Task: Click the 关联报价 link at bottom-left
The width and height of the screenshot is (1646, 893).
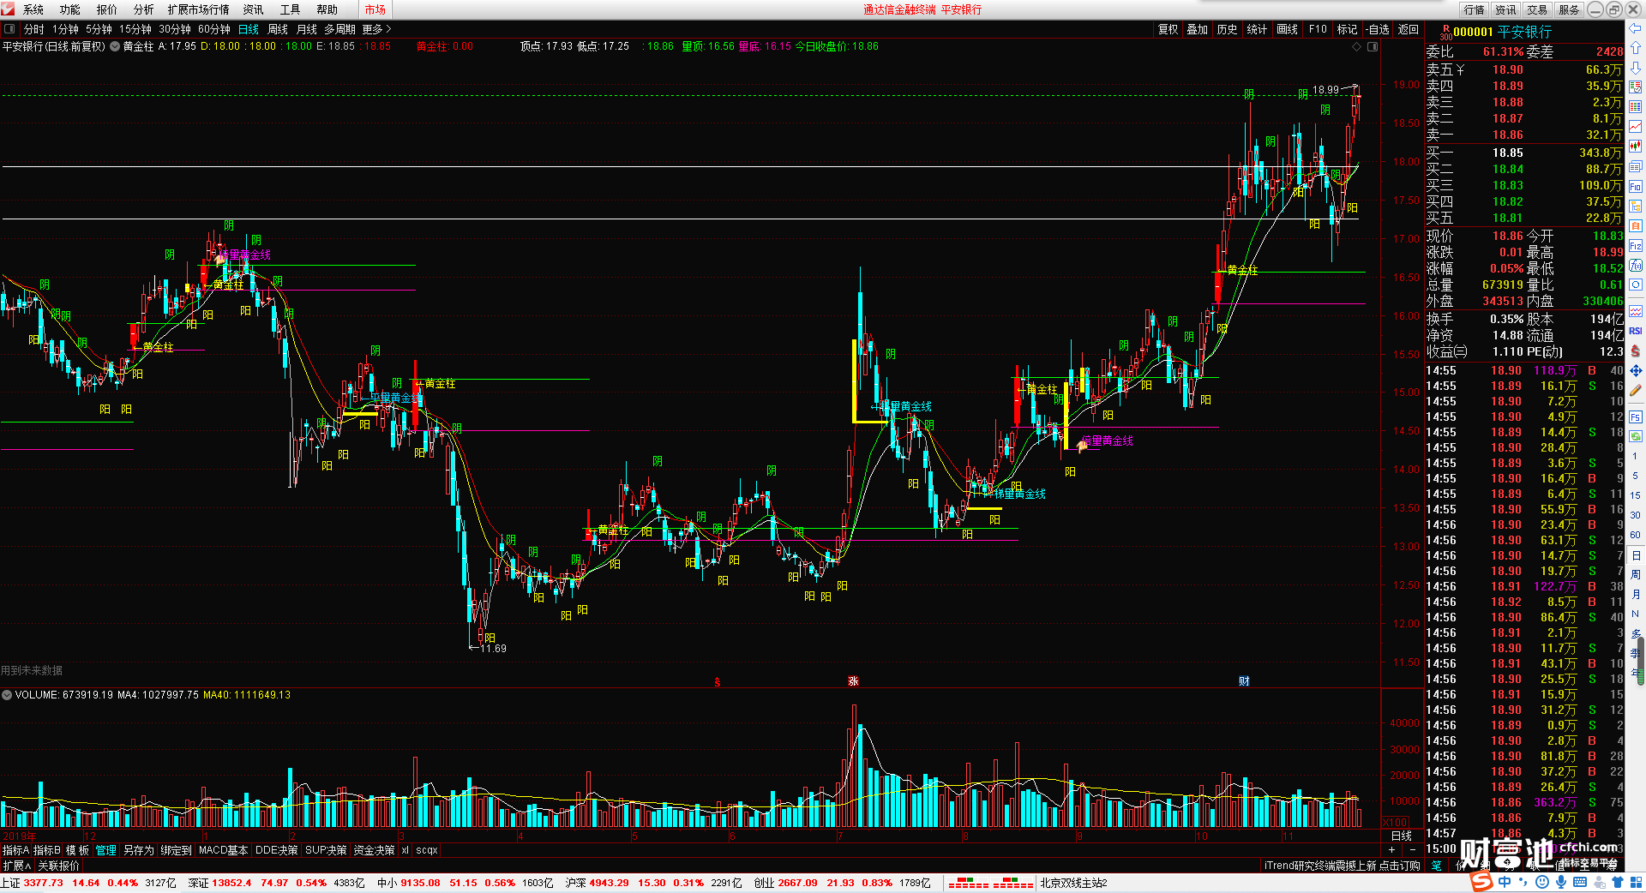Action: pyautogui.click(x=58, y=866)
